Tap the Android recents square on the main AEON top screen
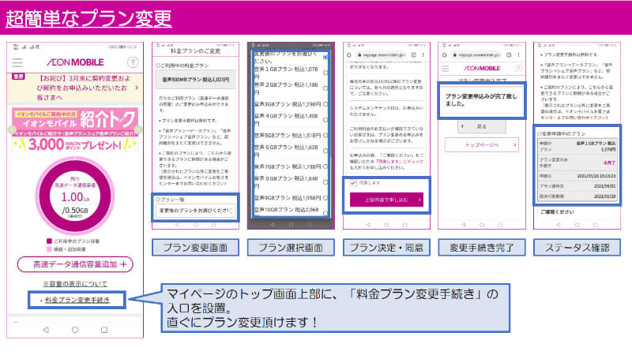The height and width of the screenshot is (355, 632). [x=104, y=330]
